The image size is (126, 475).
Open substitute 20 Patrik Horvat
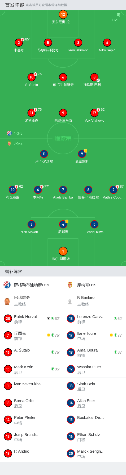click(31, 319)
